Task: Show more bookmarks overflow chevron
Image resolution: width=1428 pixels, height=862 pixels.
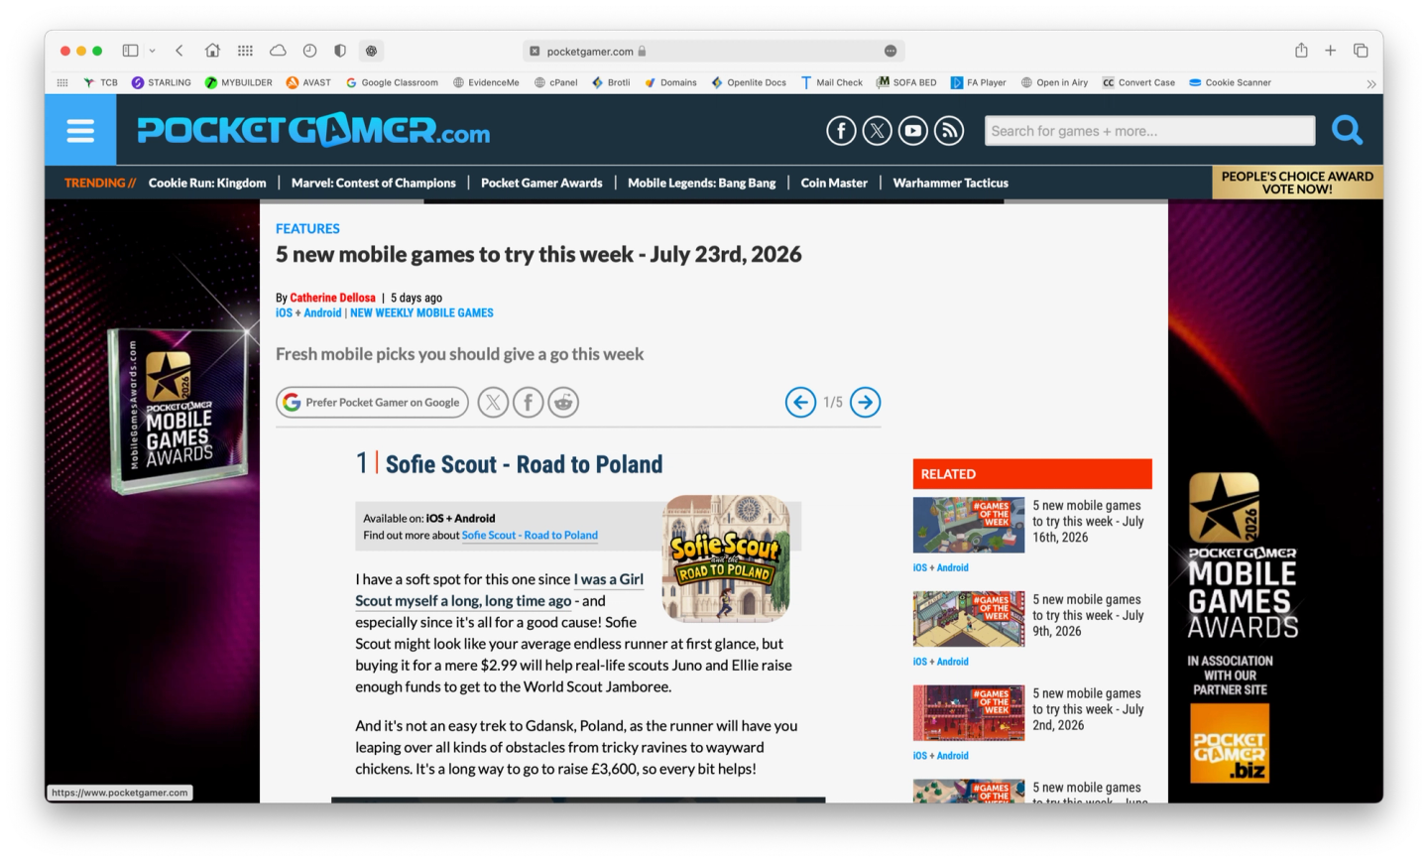Action: pyautogui.click(x=1370, y=83)
